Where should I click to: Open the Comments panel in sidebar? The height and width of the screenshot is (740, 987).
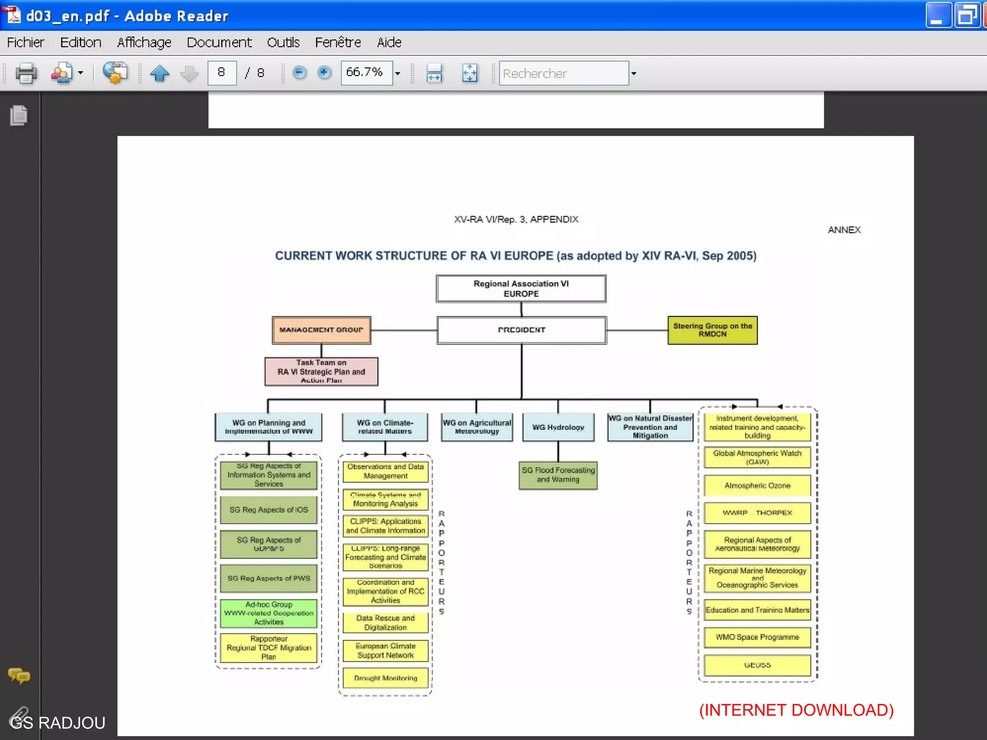[x=19, y=675]
